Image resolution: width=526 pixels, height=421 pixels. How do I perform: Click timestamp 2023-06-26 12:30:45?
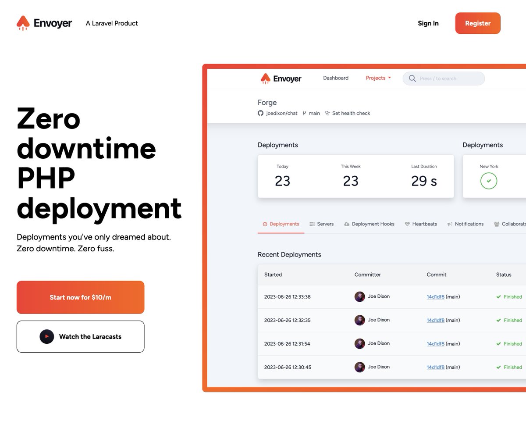[x=288, y=367]
